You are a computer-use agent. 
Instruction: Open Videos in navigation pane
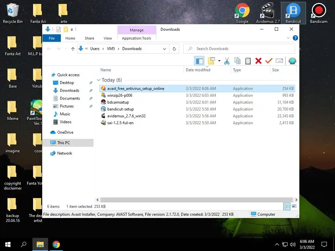click(65, 122)
